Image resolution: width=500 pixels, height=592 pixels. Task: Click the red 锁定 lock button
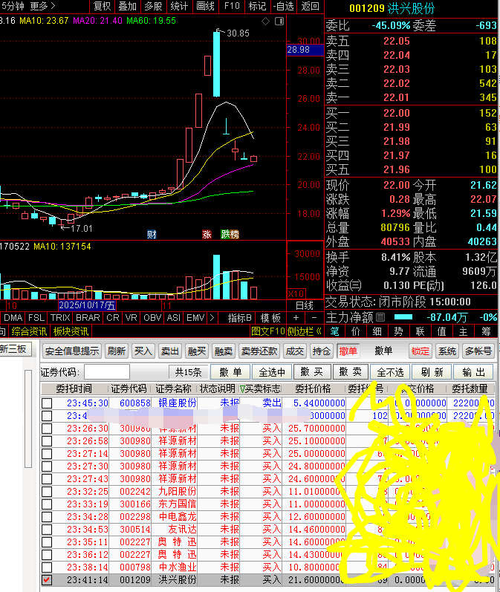click(x=420, y=351)
